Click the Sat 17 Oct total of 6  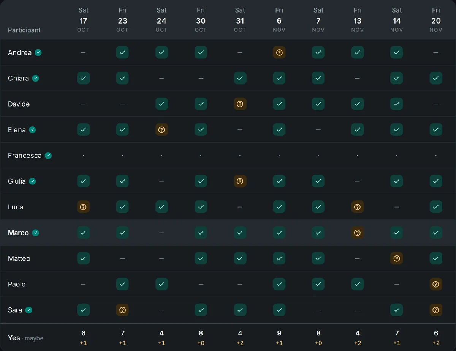pos(84,333)
